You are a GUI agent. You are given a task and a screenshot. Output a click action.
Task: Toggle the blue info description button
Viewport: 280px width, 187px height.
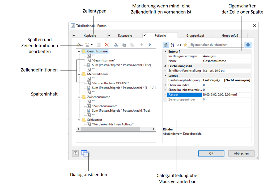coord(248,45)
